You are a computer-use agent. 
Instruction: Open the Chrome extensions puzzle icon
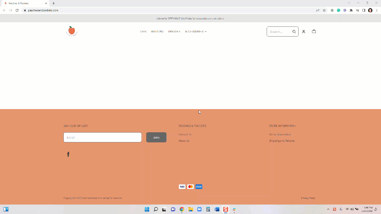coord(351,10)
